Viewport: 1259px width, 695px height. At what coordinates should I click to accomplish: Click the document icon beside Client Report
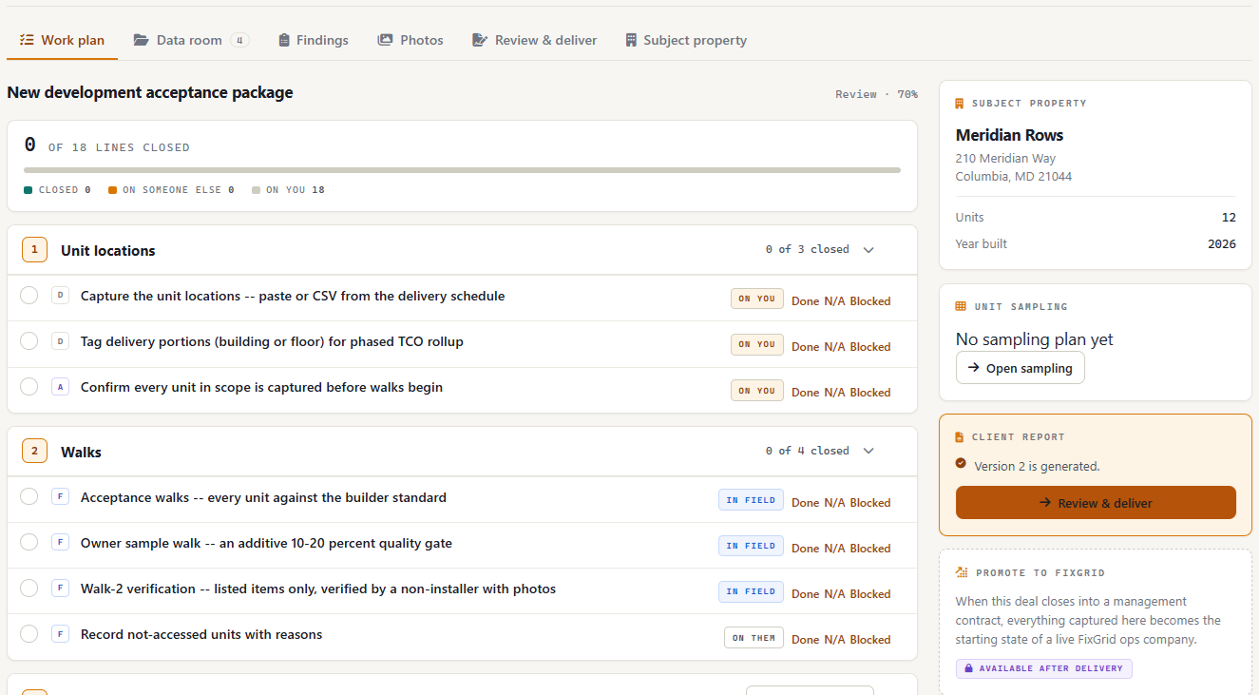click(x=960, y=437)
